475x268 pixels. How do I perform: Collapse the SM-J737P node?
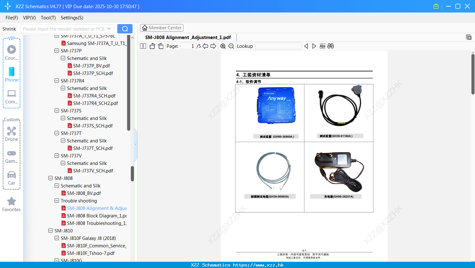tap(57, 51)
